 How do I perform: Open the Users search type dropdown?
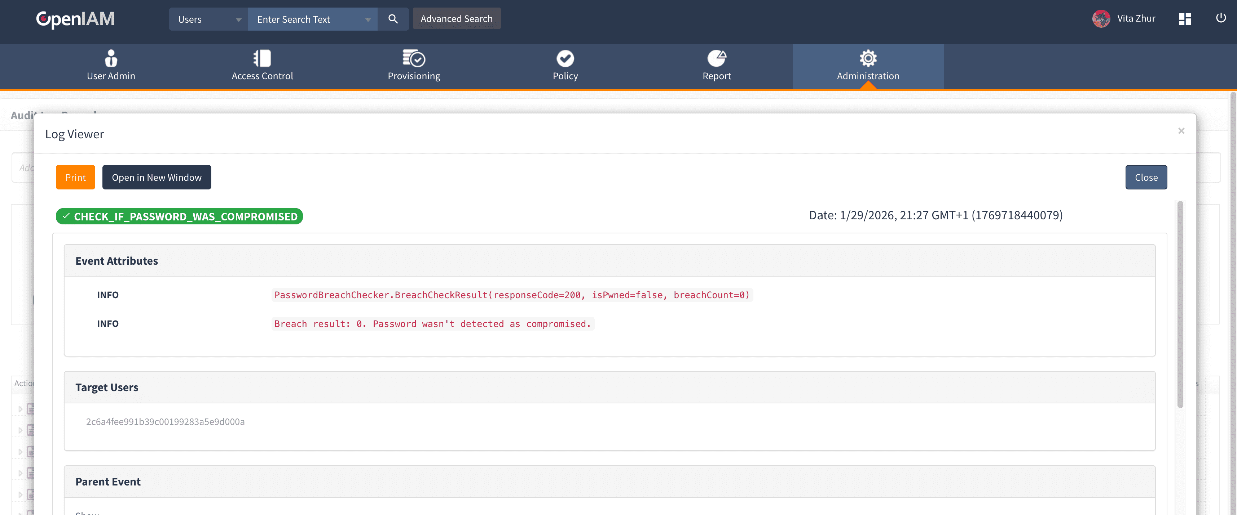[x=208, y=19]
